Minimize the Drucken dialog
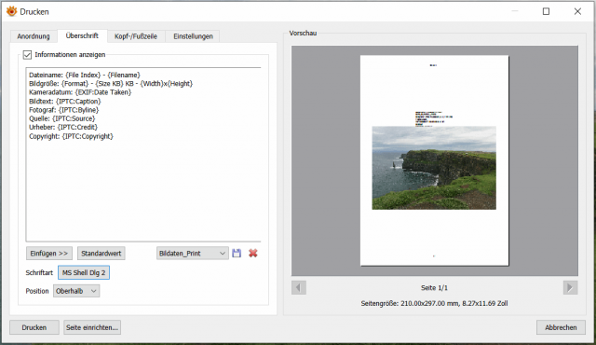 click(x=515, y=11)
